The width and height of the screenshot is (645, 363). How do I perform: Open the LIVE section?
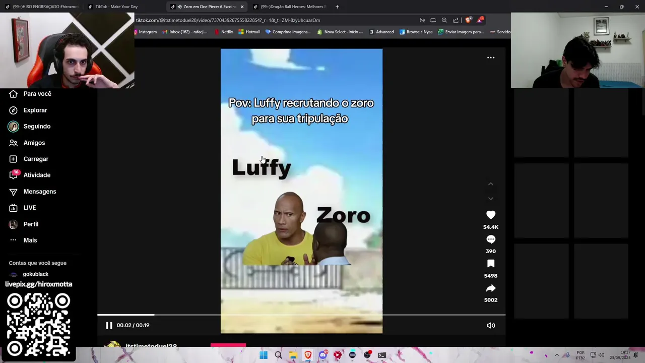tap(23, 208)
